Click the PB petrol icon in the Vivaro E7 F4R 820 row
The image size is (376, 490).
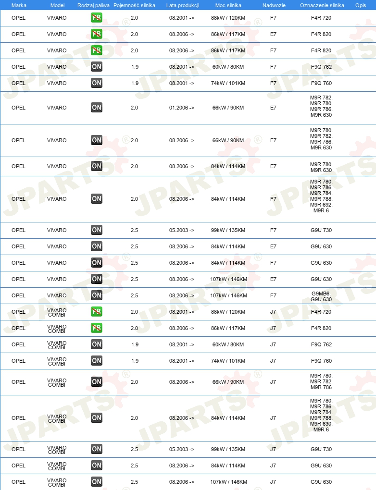[x=96, y=34]
